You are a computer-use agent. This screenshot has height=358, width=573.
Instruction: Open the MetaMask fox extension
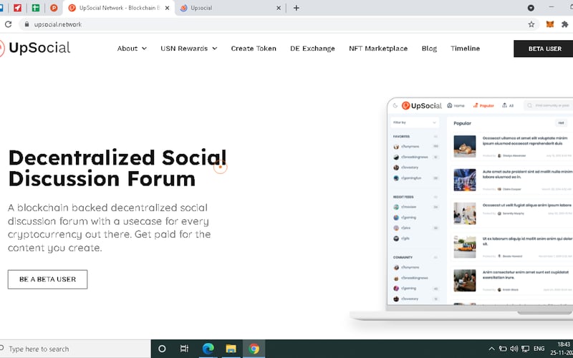coord(549,24)
